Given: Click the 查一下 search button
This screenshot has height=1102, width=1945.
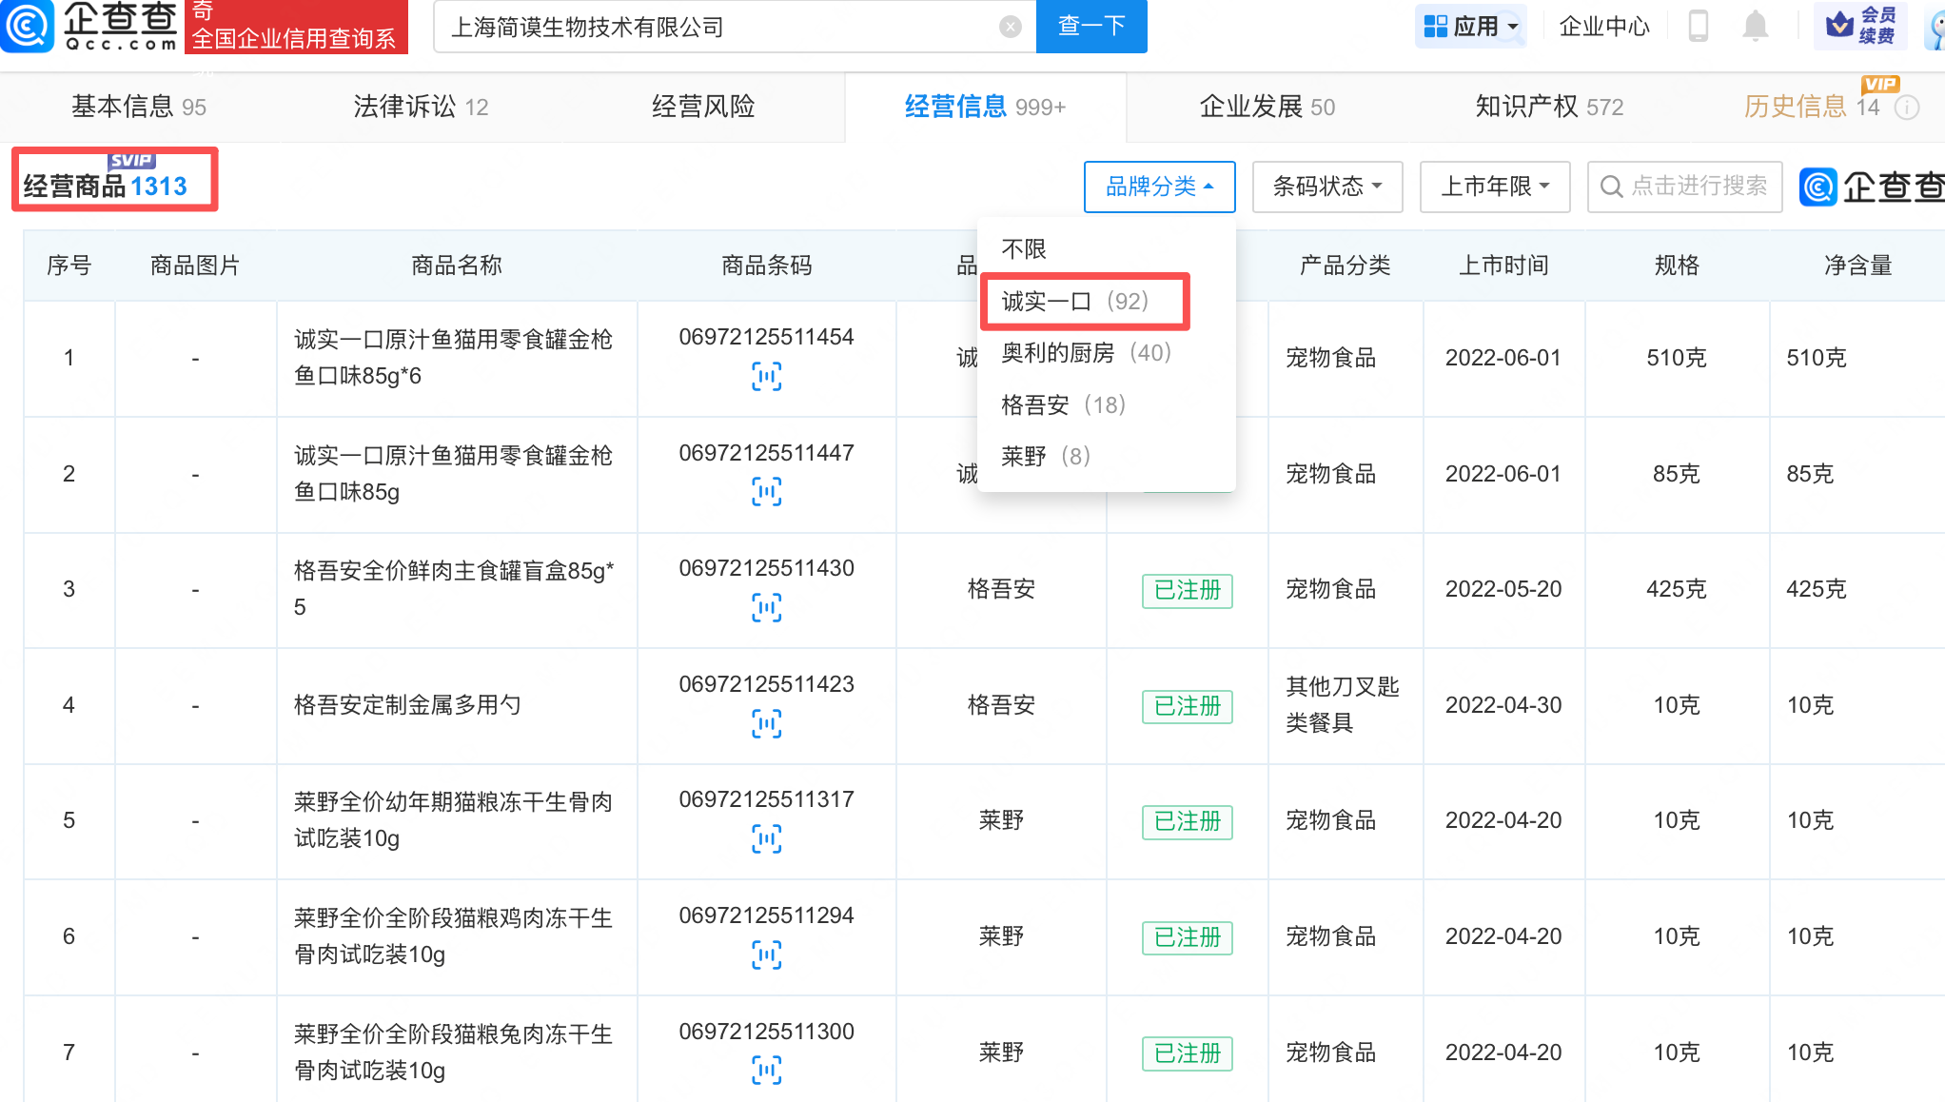Looking at the screenshot, I should [1090, 27].
